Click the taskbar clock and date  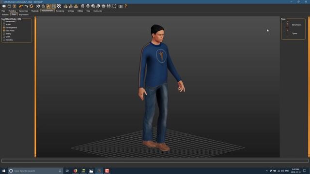(295, 171)
